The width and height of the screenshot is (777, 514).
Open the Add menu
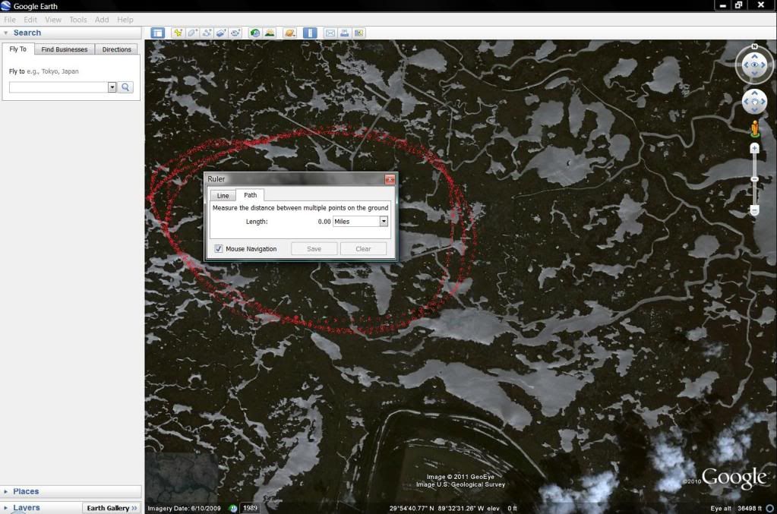102,20
